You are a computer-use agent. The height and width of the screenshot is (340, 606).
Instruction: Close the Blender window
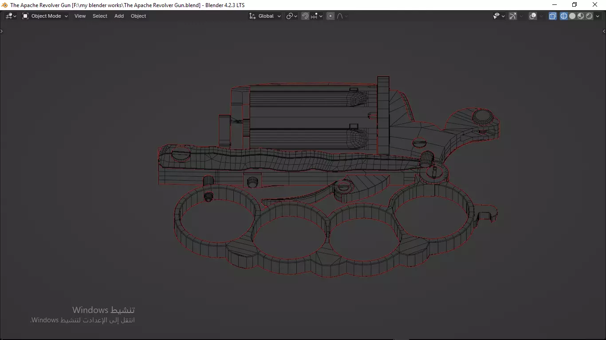pyautogui.click(x=595, y=5)
